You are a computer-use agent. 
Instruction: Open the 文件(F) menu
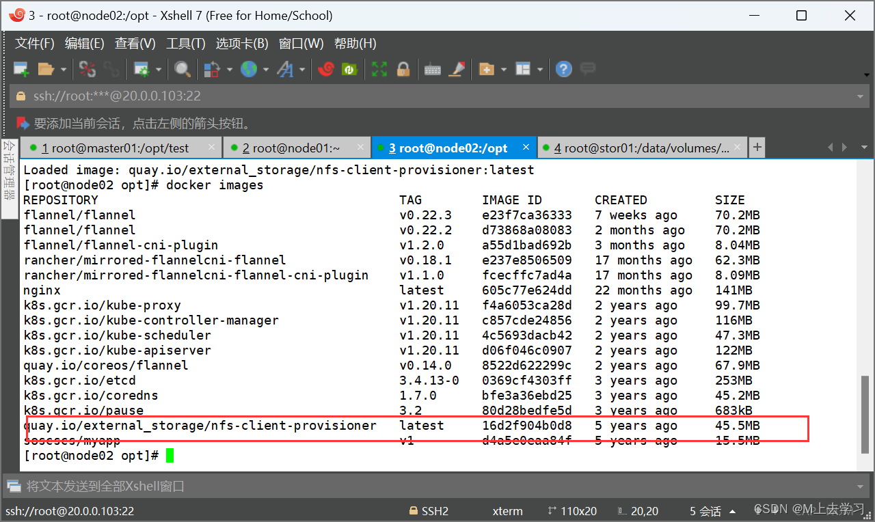coord(34,44)
